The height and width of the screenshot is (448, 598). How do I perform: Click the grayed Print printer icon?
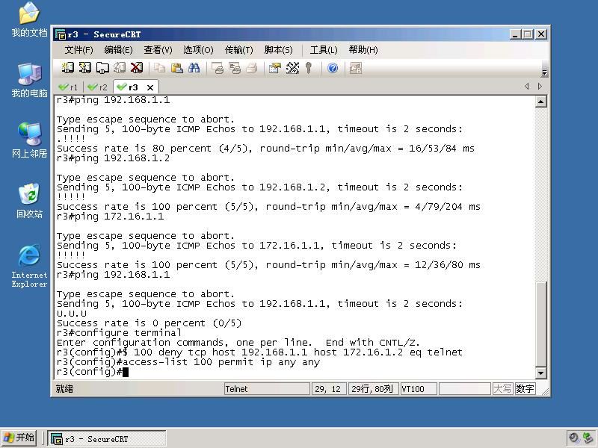[x=252, y=68]
